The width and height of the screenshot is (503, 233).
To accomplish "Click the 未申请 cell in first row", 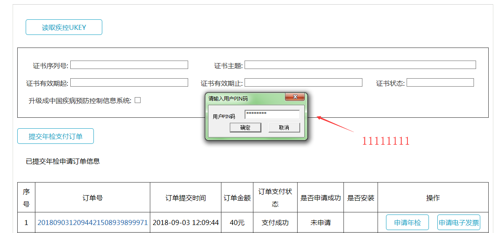I will tap(320, 222).
